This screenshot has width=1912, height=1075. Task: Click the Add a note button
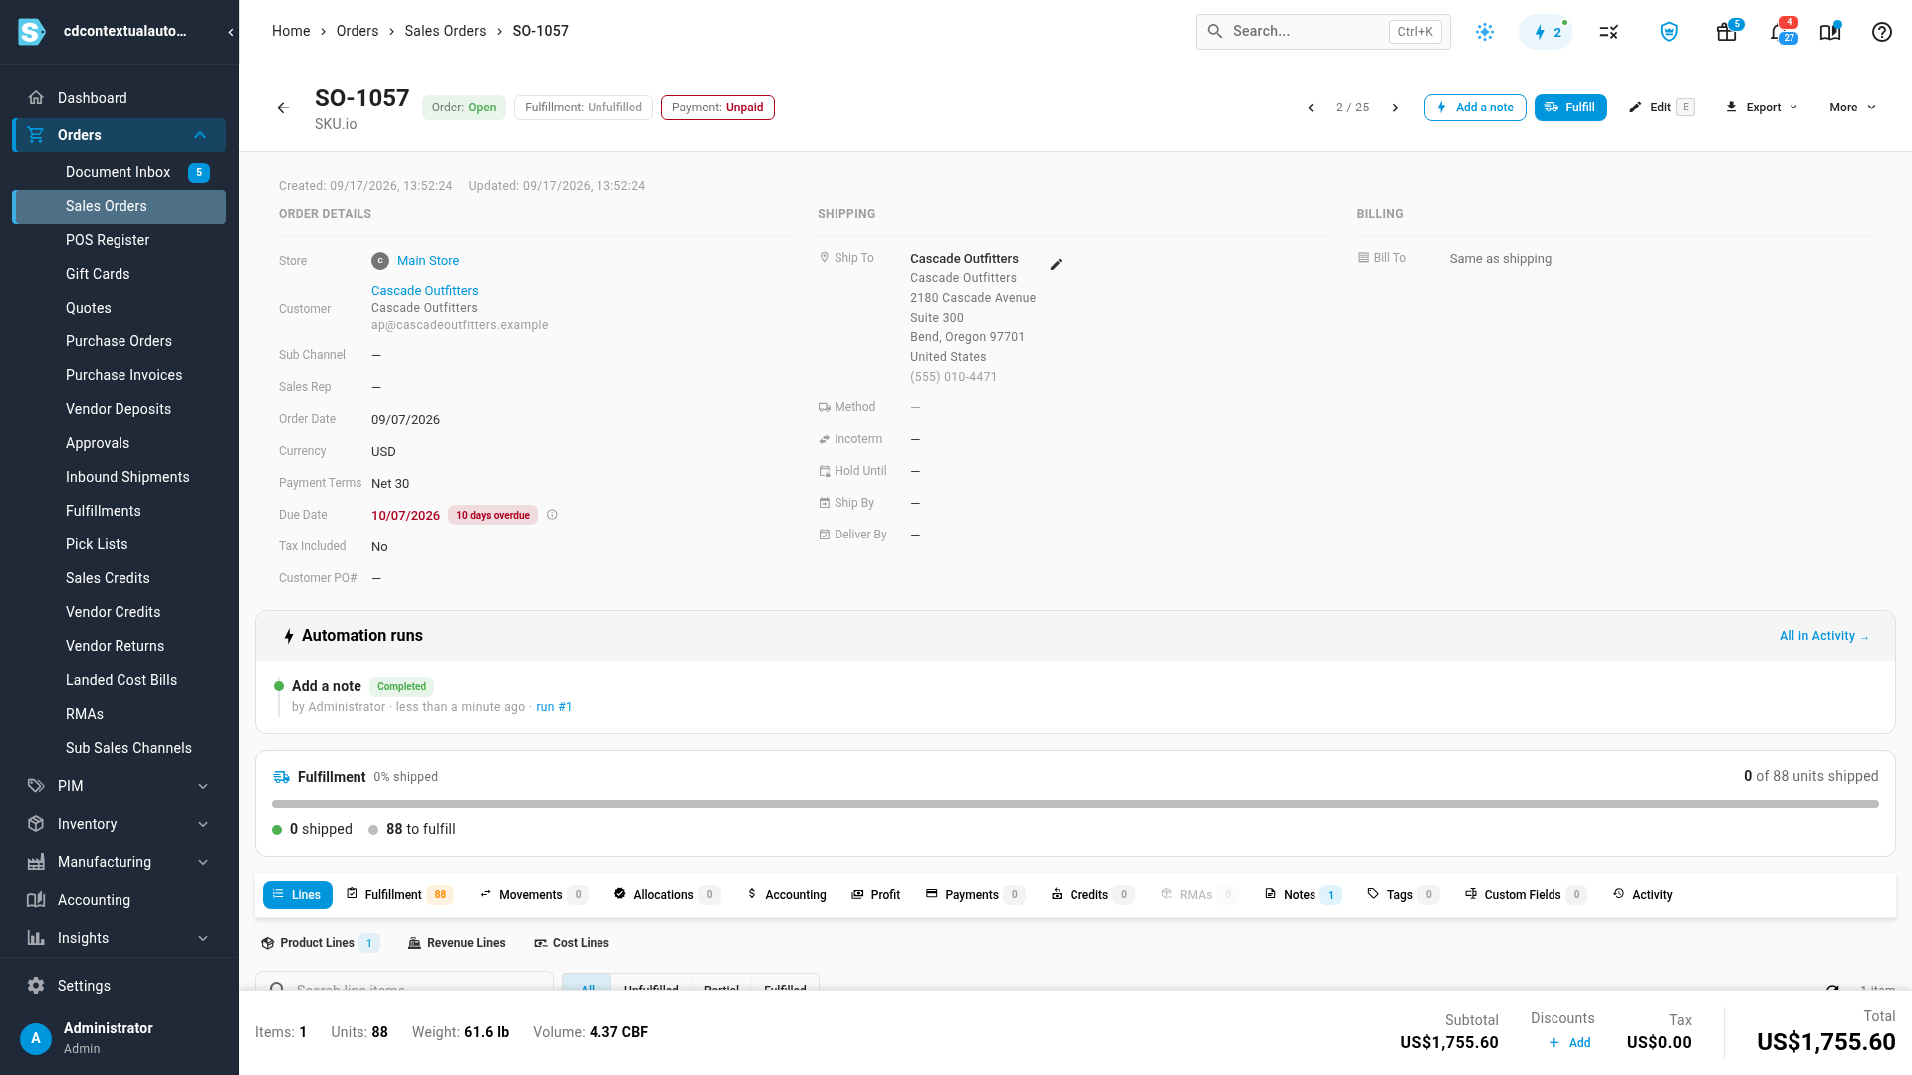[x=1475, y=107]
